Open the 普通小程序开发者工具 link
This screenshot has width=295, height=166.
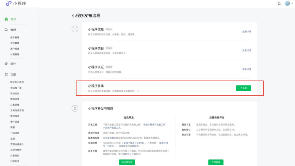pyautogui.click(x=154, y=124)
